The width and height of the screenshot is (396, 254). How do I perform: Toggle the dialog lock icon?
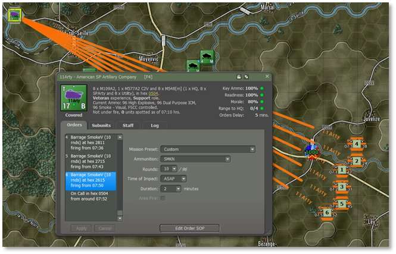click(x=239, y=77)
